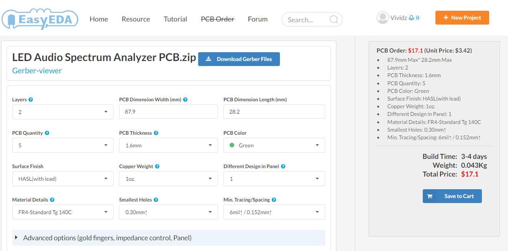Click PCB Quantity help icon
The width and height of the screenshot is (508, 251).
(x=47, y=133)
